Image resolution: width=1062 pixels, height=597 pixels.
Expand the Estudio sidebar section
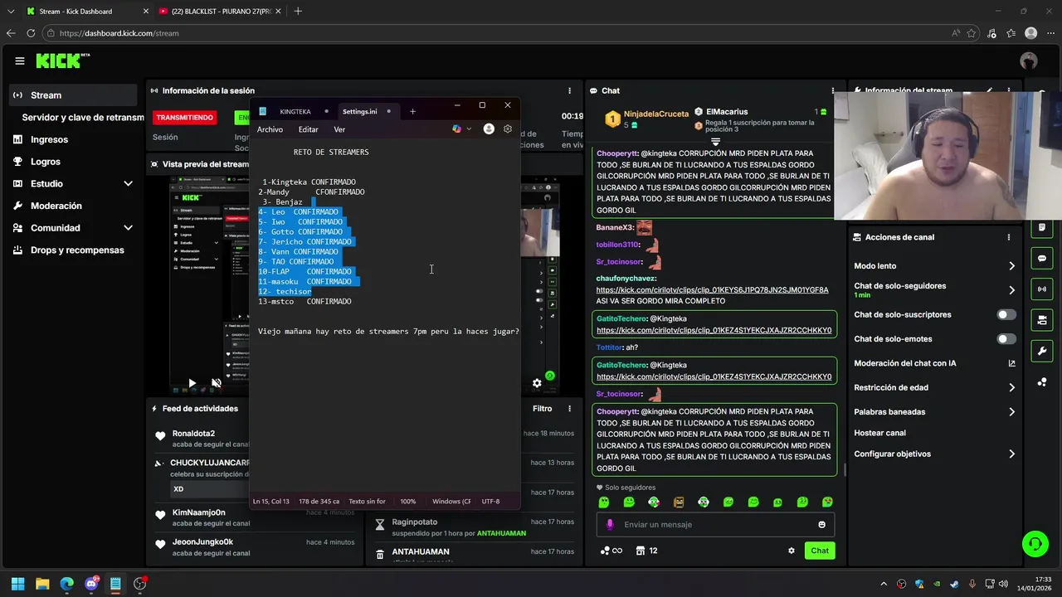(x=128, y=183)
